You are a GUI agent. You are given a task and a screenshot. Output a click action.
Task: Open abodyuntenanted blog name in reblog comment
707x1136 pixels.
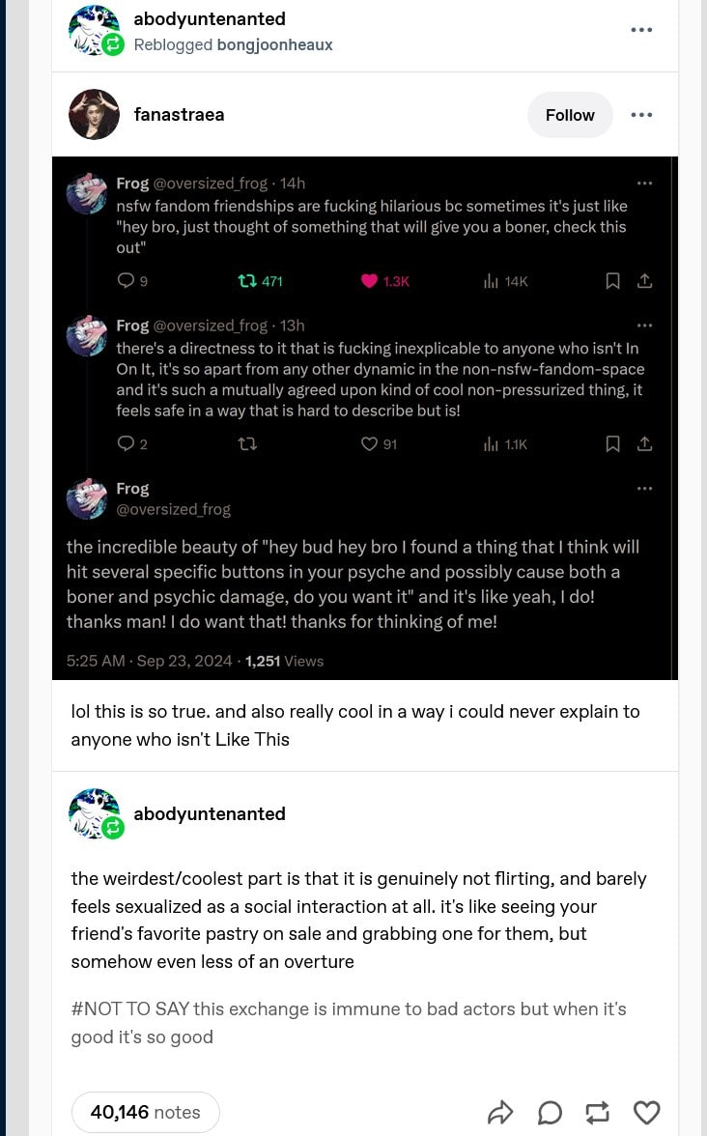pyautogui.click(x=210, y=813)
